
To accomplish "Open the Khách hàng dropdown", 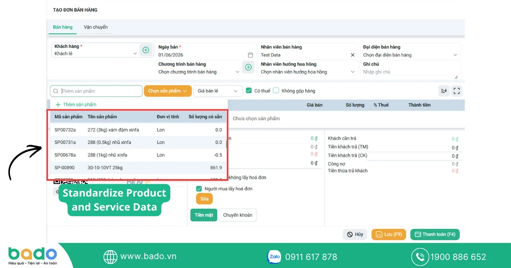I will coord(96,50).
